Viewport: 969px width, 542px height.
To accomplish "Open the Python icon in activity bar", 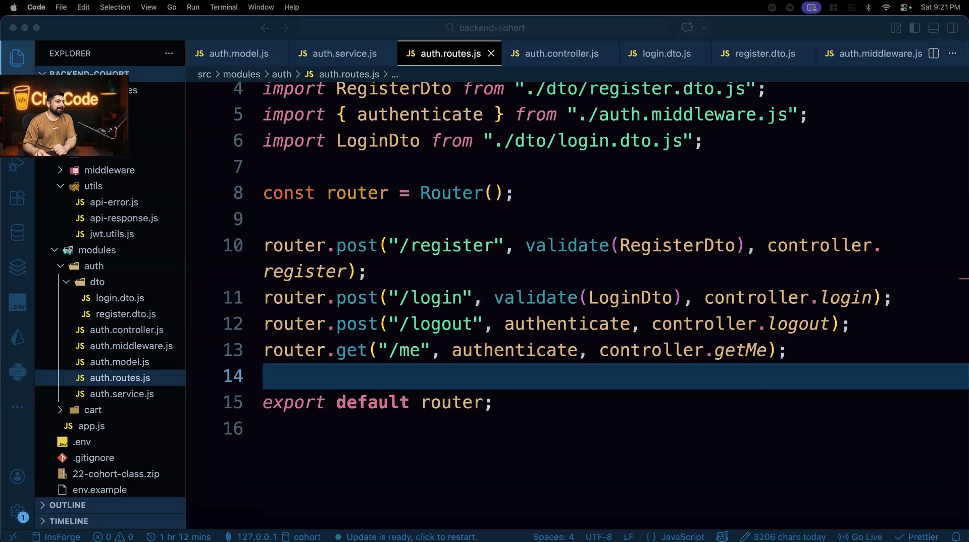I will click(17, 372).
